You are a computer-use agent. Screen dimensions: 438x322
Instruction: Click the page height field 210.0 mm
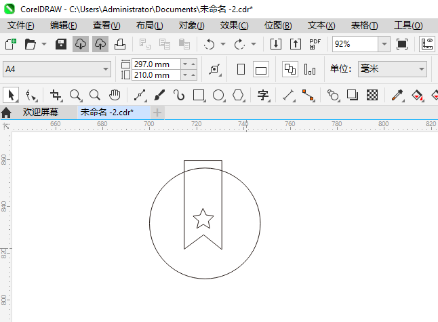pos(156,75)
